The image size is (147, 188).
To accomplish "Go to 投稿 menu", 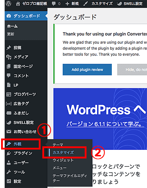I will coord(17,48).
